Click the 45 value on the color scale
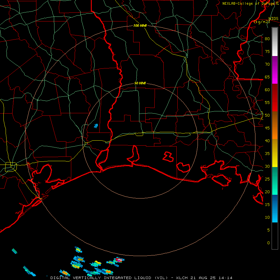This screenshot has width=280, height=280. pyautogui.click(x=267, y=128)
